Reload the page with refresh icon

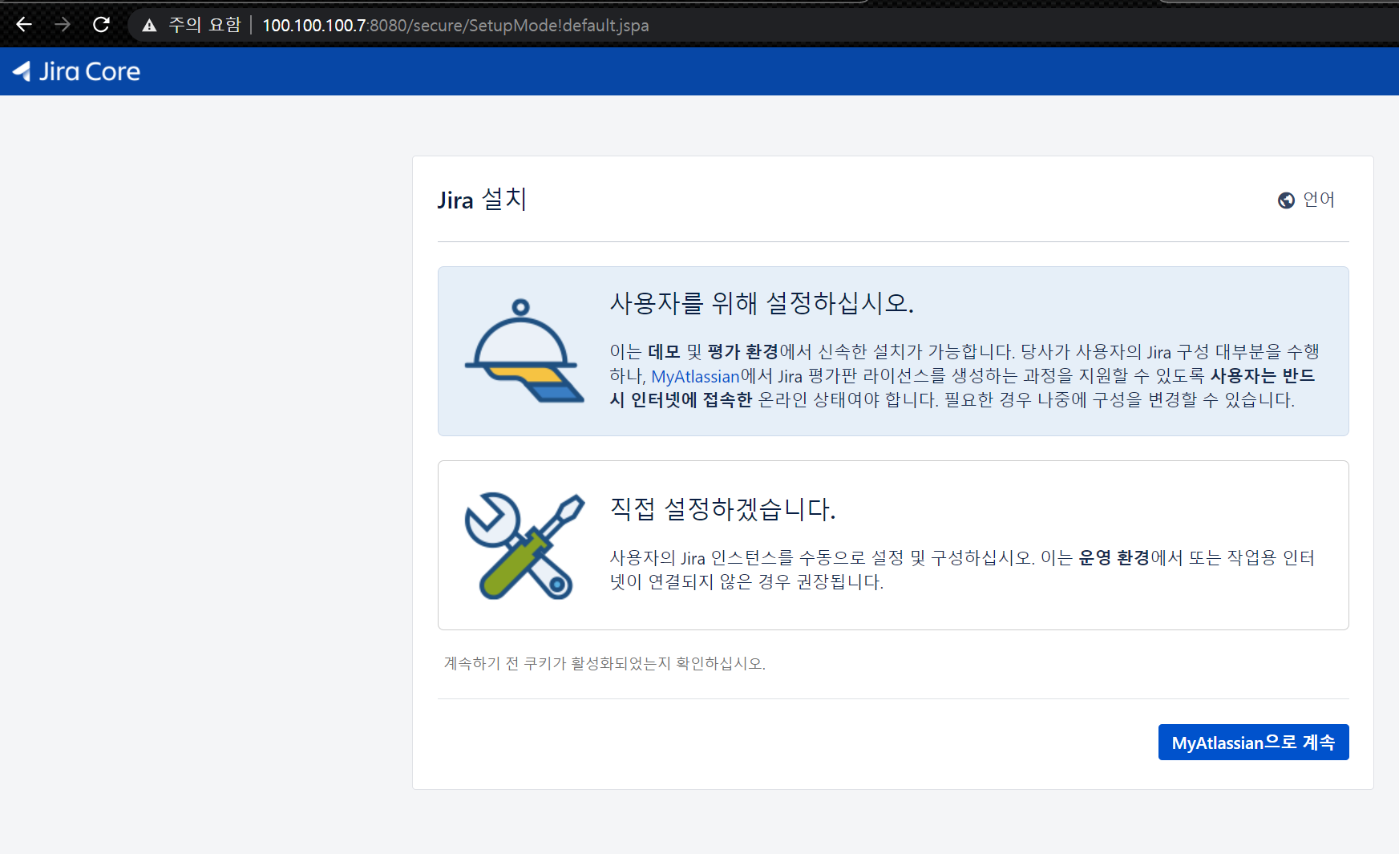coord(101,25)
